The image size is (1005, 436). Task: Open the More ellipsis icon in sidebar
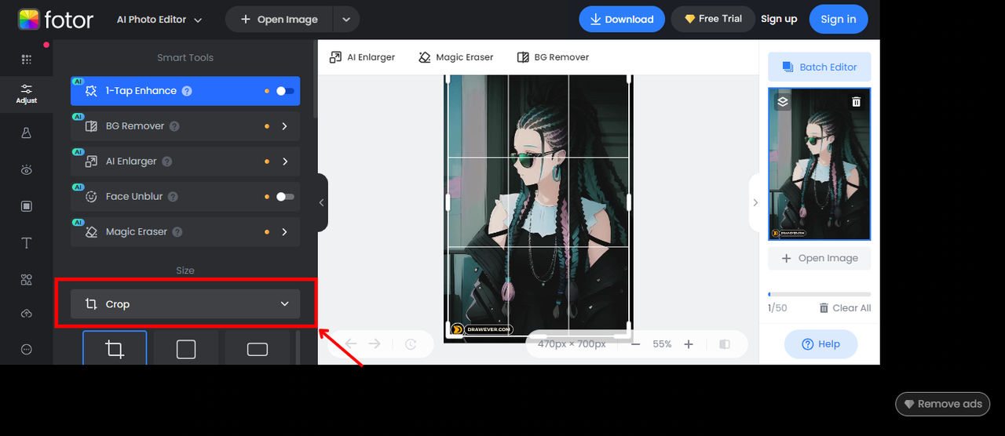tap(27, 349)
